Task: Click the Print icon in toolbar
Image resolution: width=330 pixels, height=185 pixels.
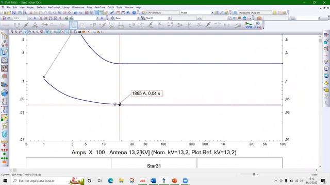Action: click(x=20, y=12)
